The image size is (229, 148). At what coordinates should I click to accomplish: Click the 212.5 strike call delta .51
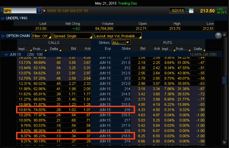58,73
